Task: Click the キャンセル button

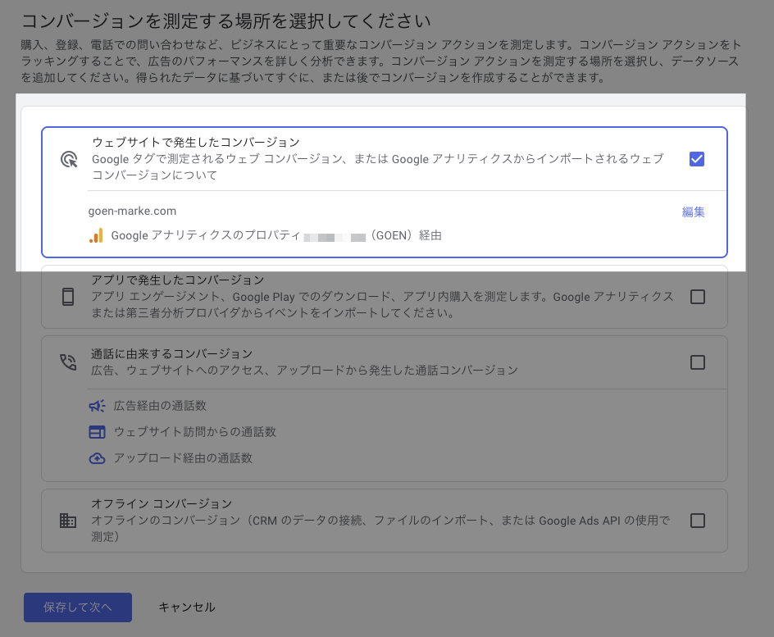Action: pyautogui.click(x=187, y=607)
